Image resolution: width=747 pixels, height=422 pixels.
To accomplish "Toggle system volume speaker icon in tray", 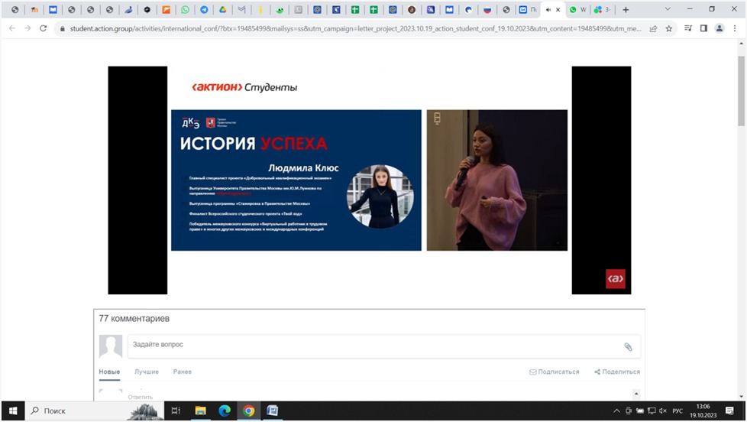I will (661, 411).
